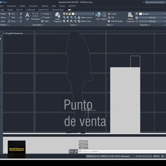Click the Share button in title bar
Viewport: 166px width, 166px height.
click(x=4, y=2)
